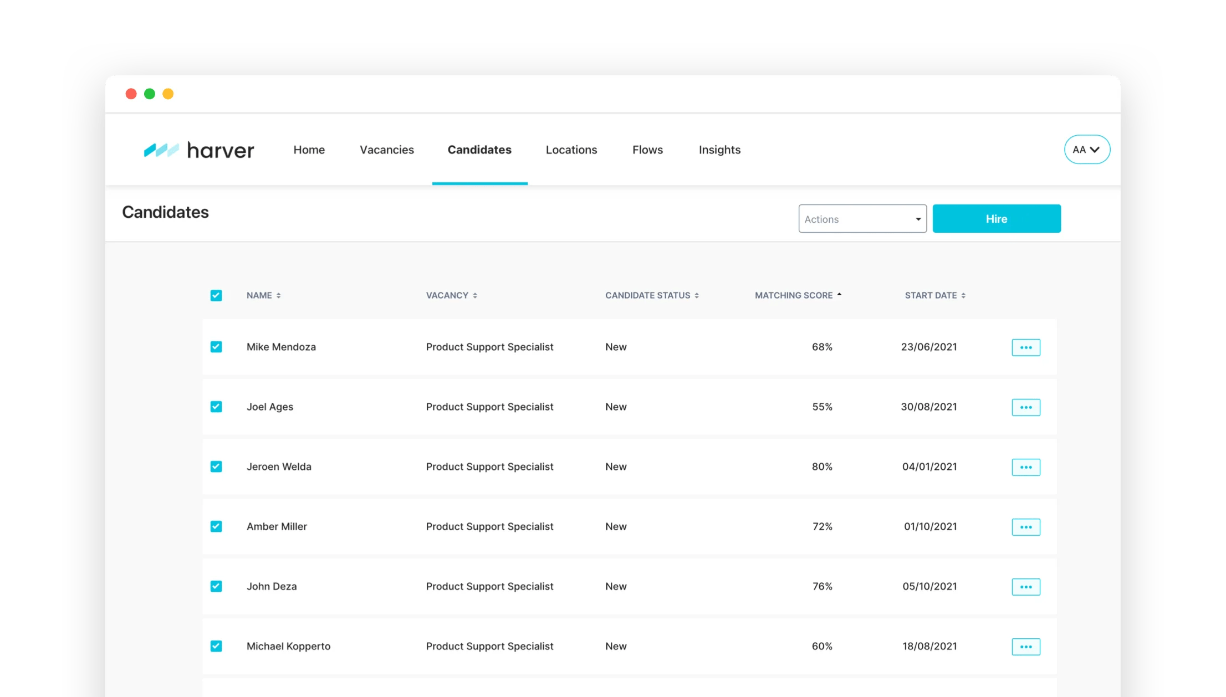Uncheck Mike Mendoza's checkbox

tap(216, 347)
